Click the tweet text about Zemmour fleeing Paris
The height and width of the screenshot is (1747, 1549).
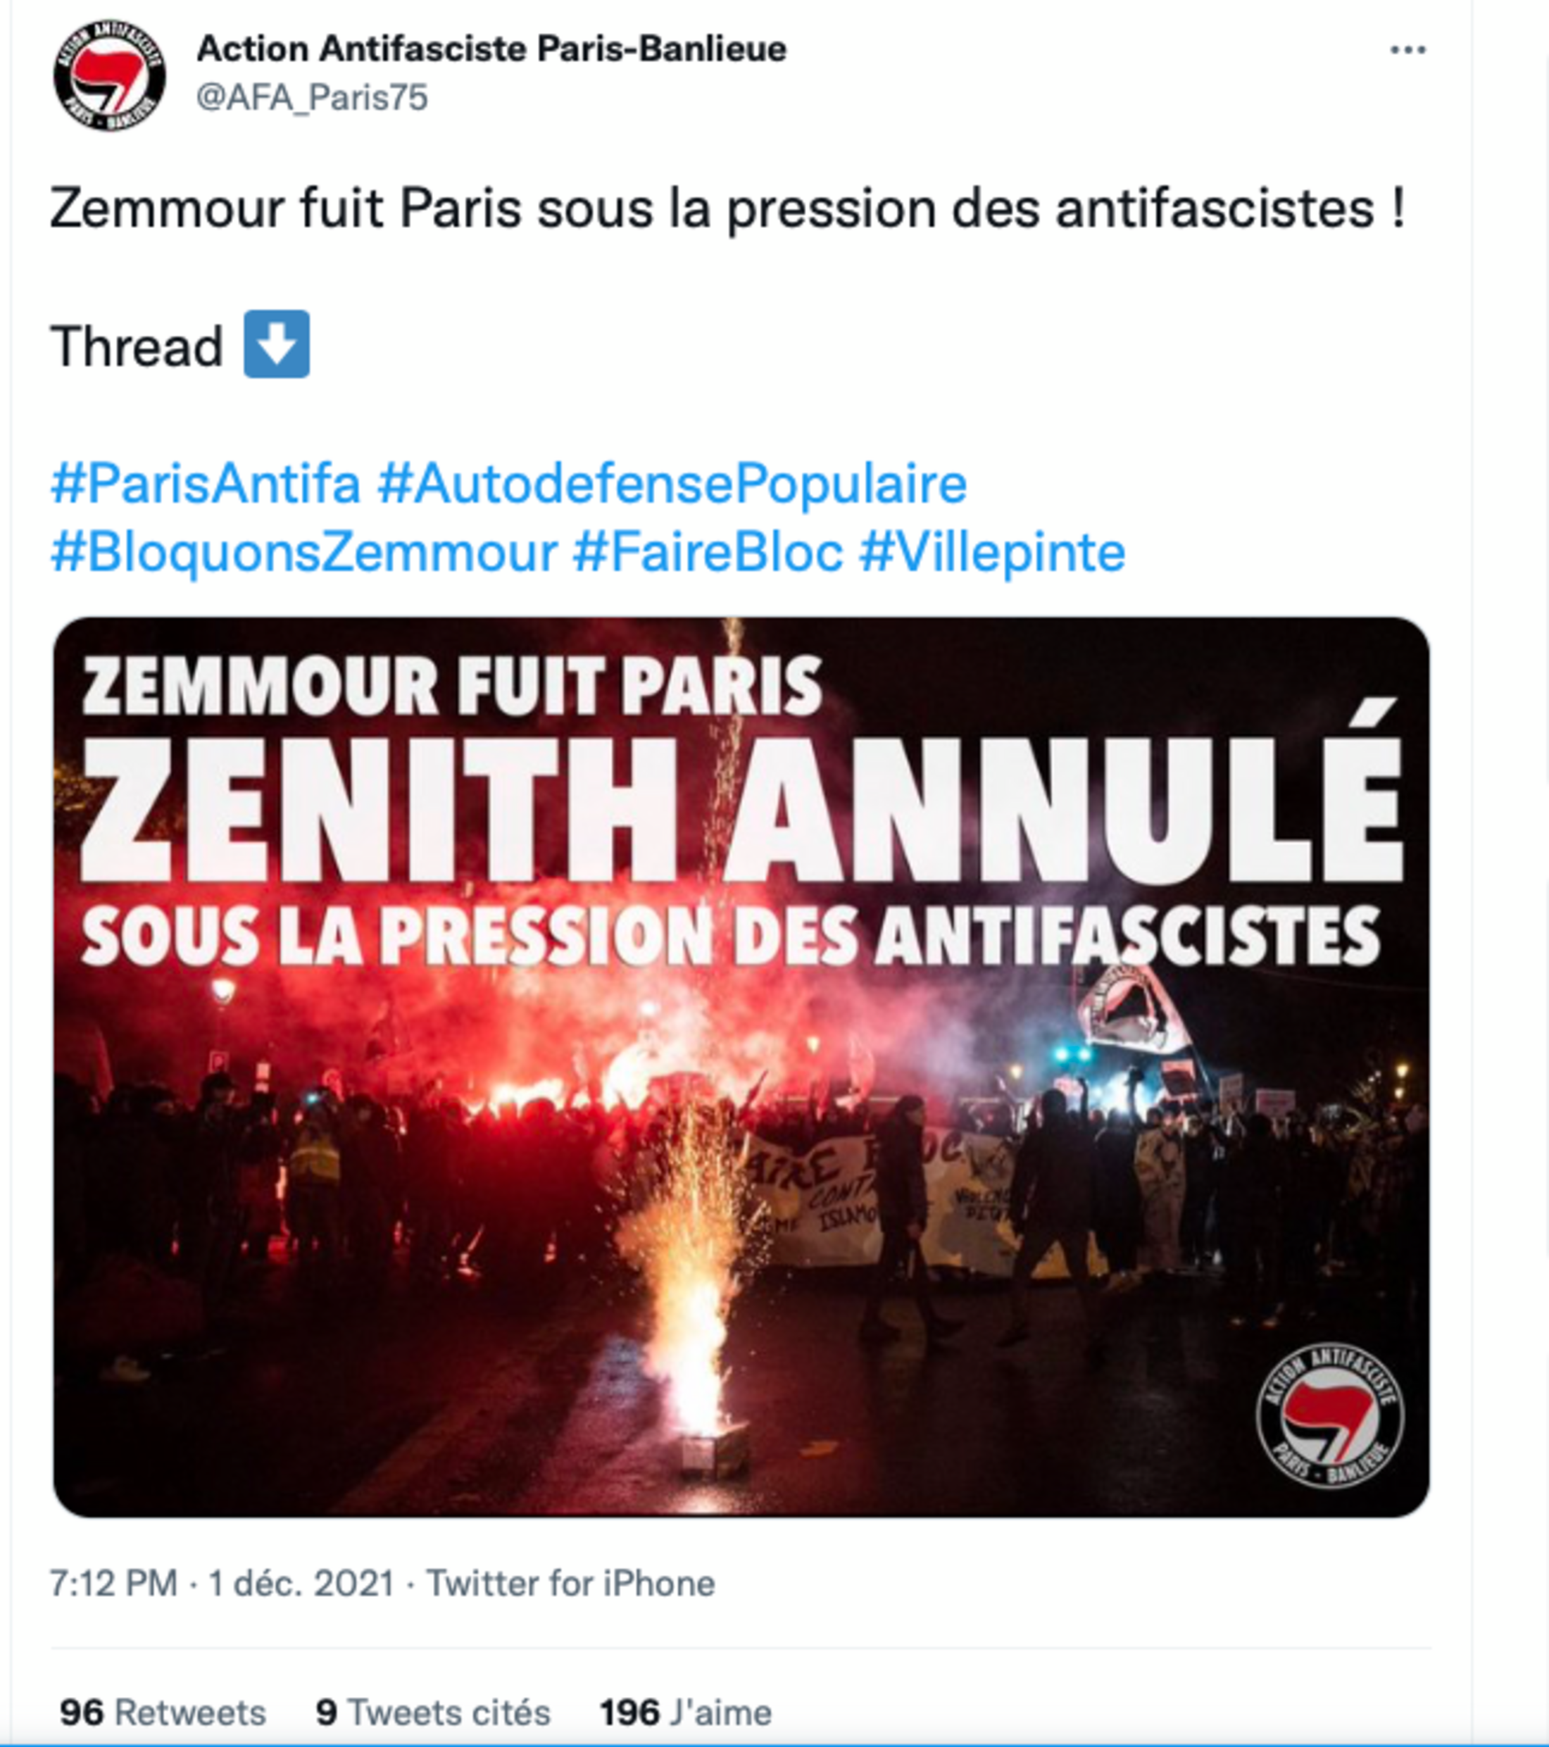pyautogui.click(x=727, y=208)
